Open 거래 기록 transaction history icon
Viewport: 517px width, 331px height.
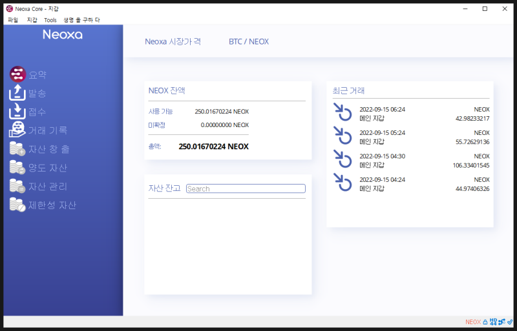click(17, 130)
